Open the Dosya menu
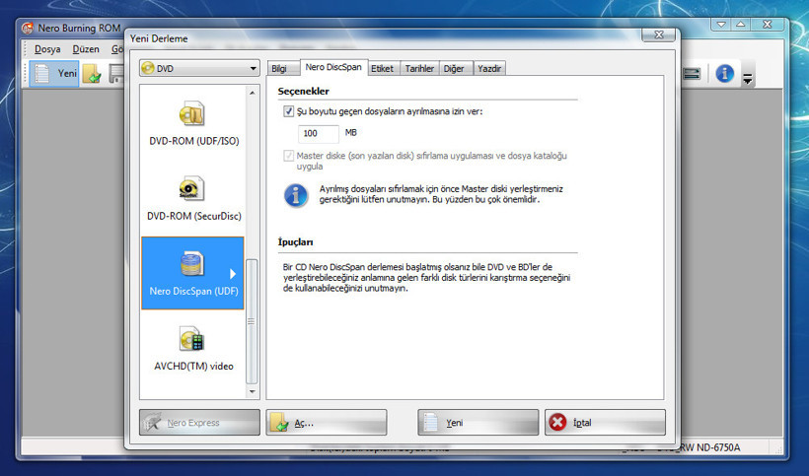The height and width of the screenshot is (476, 809). coord(47,49)
